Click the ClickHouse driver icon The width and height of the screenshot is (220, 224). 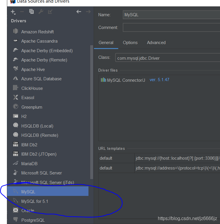point(16,88)
